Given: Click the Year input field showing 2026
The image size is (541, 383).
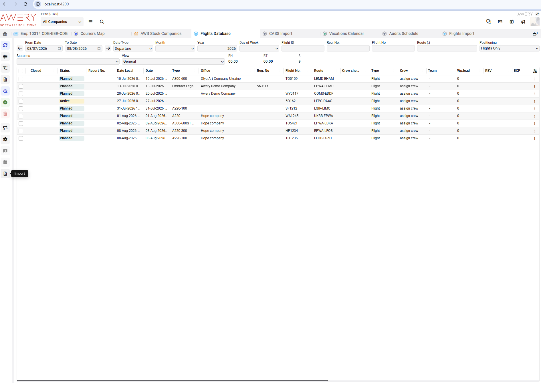Looking at the screenshot, I should 217,49.
